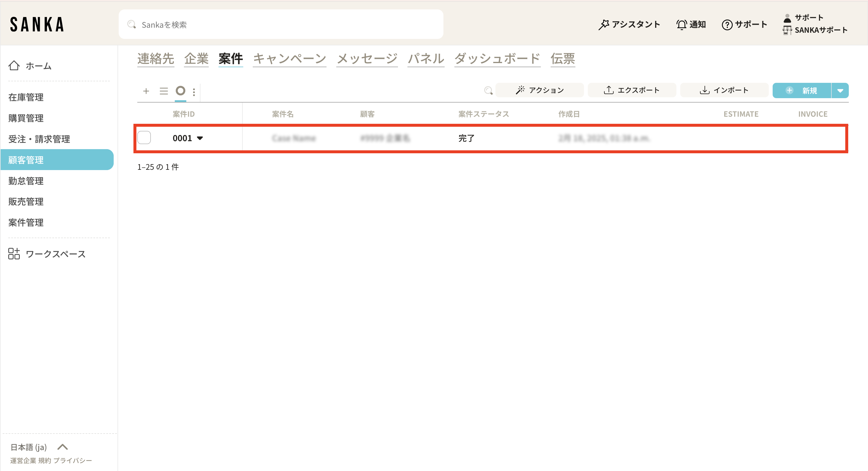Open ワークスペース workspace icon
The image size is (868, 471).
14,254
